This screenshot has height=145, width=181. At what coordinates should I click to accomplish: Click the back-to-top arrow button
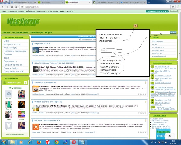pos(170,136)
